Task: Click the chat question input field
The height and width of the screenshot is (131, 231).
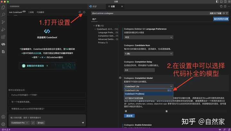Action: [47, 118]
